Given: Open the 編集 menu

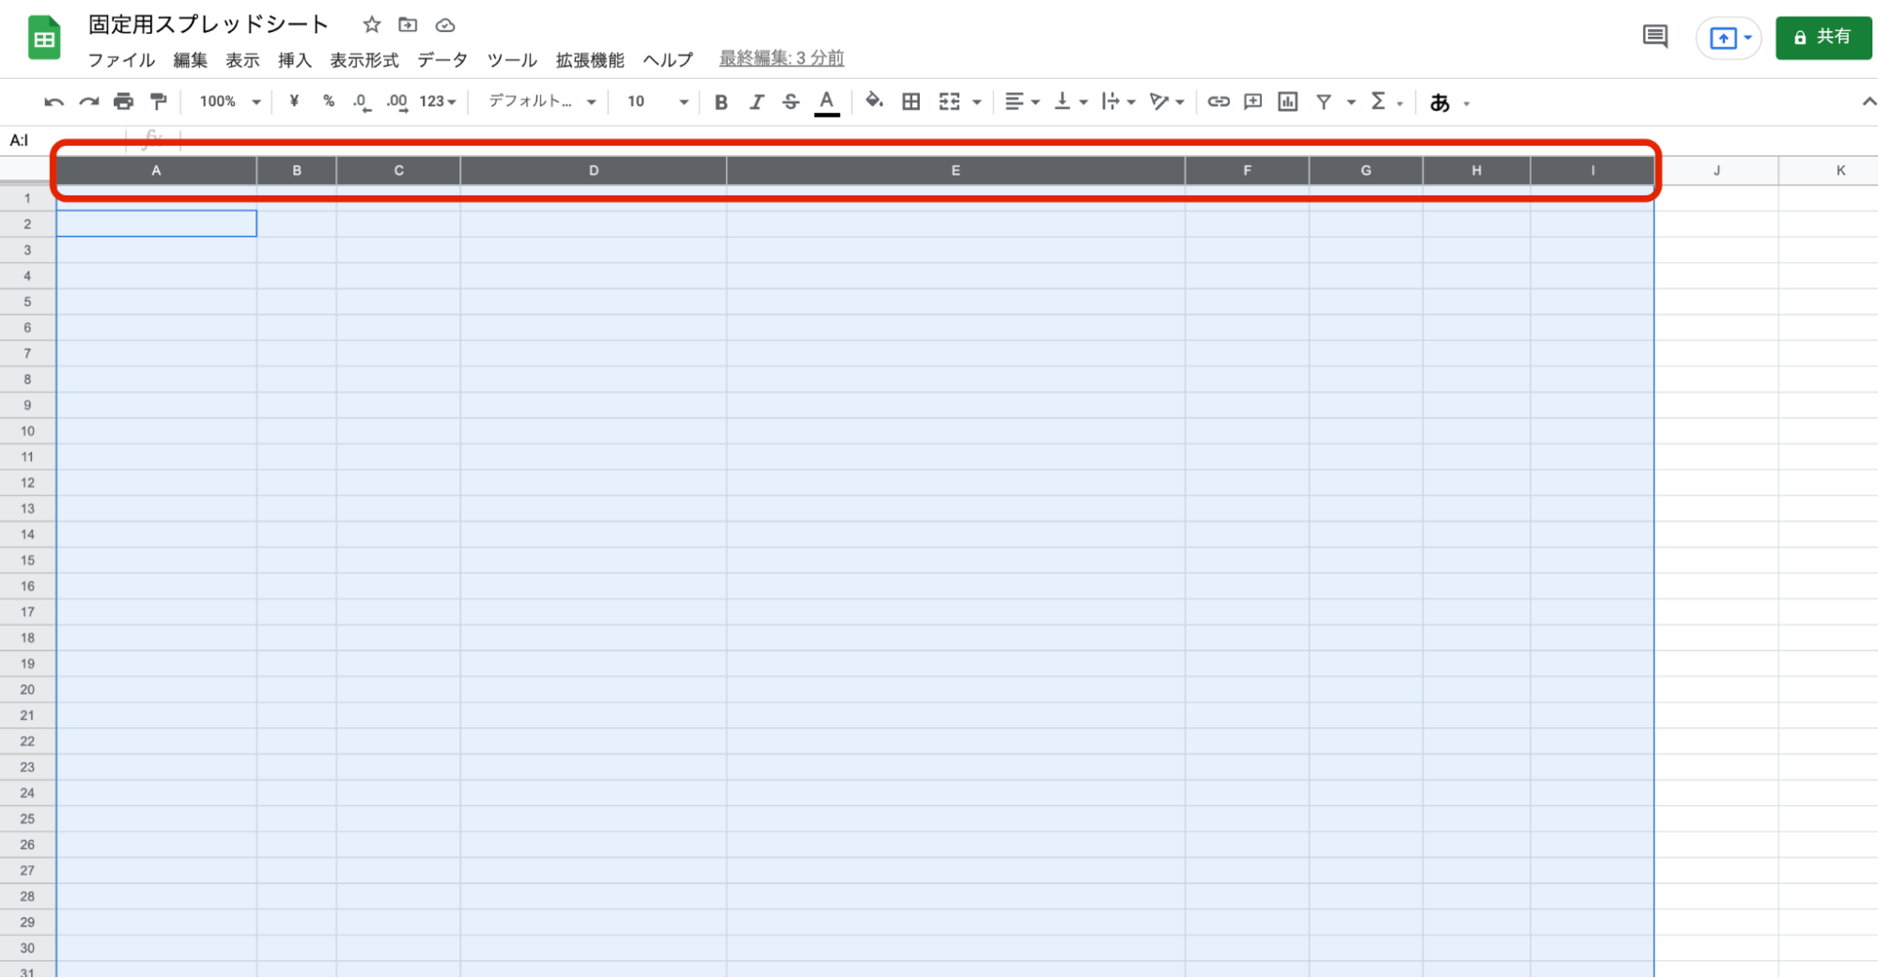Looking at the screenshot, I should click(190, 60).
